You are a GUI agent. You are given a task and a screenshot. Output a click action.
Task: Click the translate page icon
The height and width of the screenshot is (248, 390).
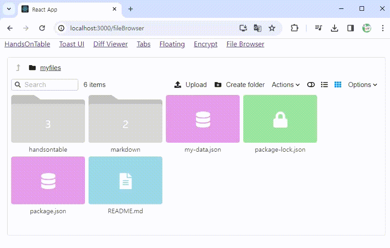(258, 28)
